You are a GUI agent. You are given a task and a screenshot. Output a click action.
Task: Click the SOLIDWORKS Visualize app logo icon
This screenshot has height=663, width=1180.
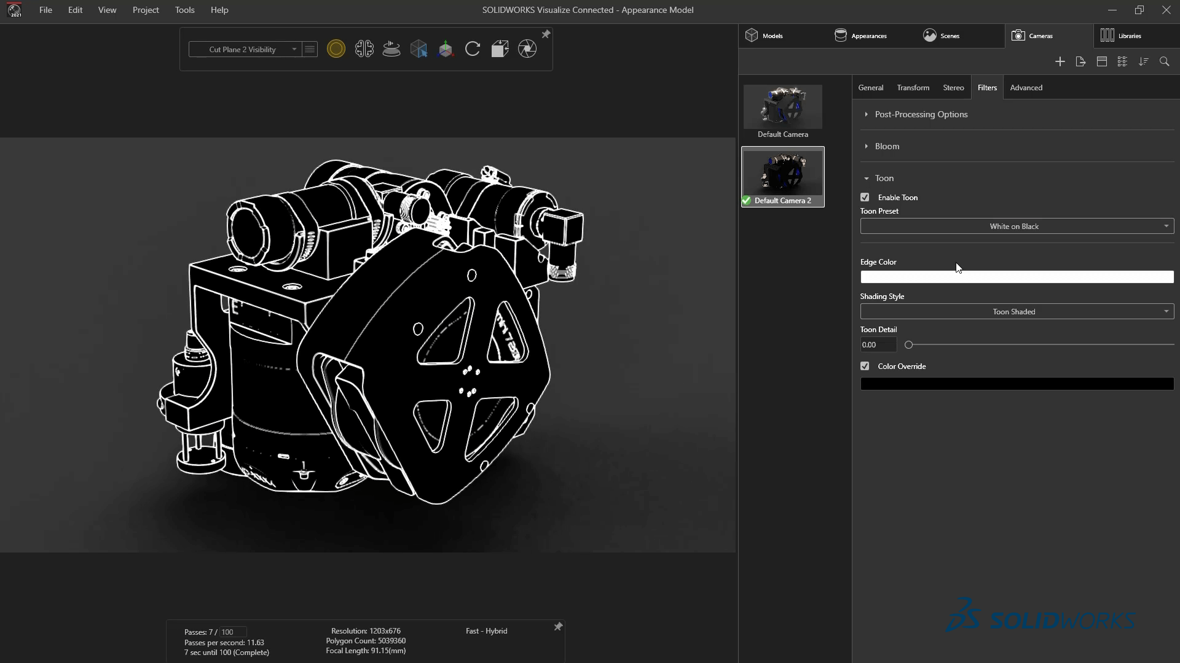(14, 10)
